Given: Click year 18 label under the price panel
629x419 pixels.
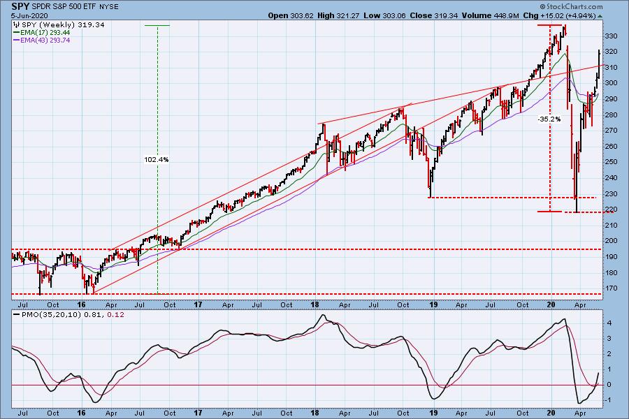Looking at the screenshot, I should click(x=315, y=304).
